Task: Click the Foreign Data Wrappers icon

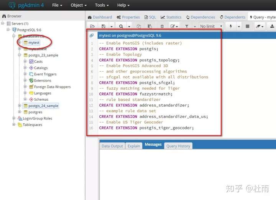Action: pyautogui.click(x=31, y=87)
